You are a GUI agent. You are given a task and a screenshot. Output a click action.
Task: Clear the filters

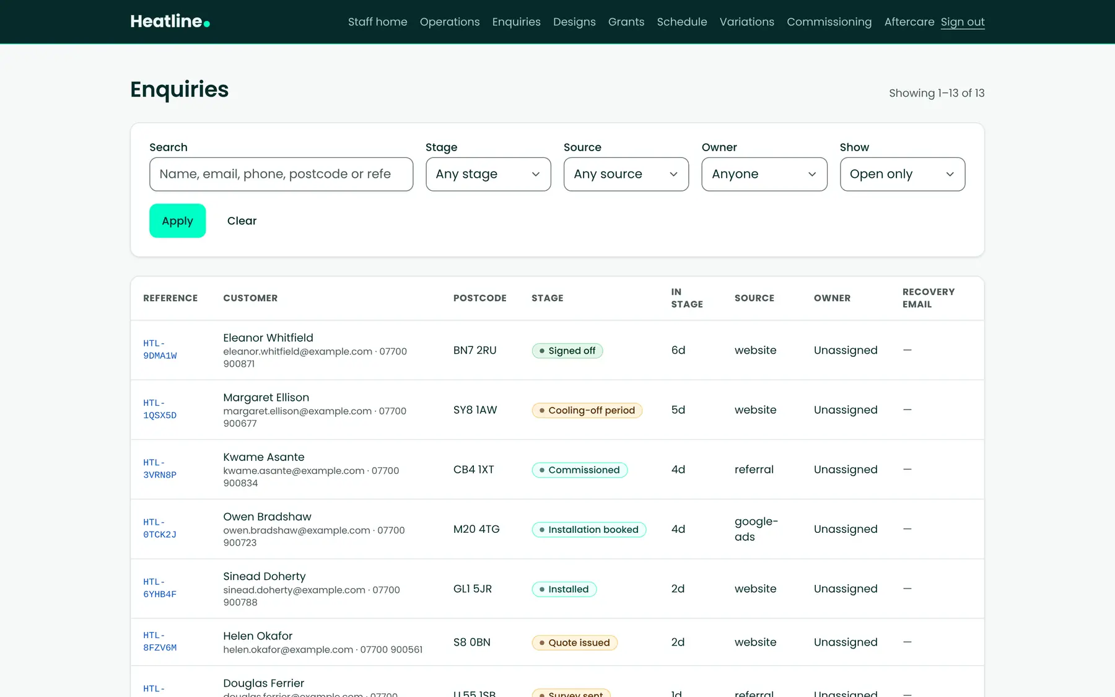(242, 221)
